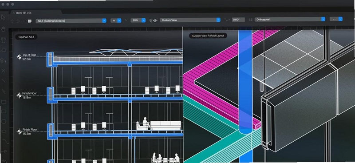This screenshot has height=163, width=355.
Task: Select the X-shaped Locus tool
Action: (x=3, y=71)
